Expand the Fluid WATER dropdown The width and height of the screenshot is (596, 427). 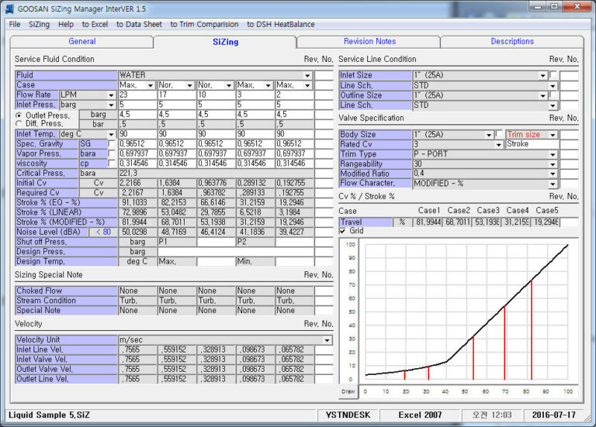pos(307,75)
